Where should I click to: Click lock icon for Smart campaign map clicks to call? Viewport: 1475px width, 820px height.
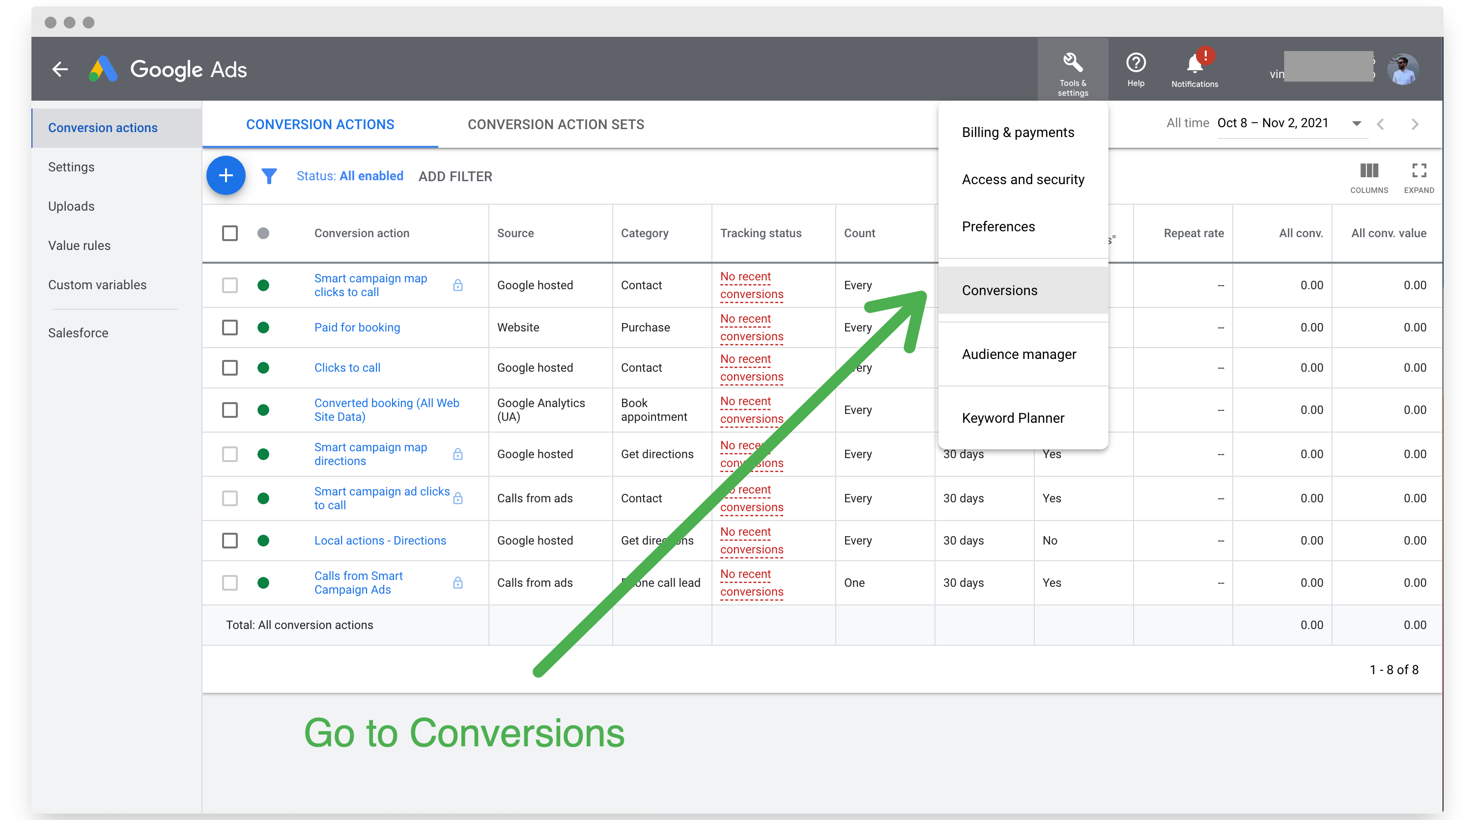458,285
